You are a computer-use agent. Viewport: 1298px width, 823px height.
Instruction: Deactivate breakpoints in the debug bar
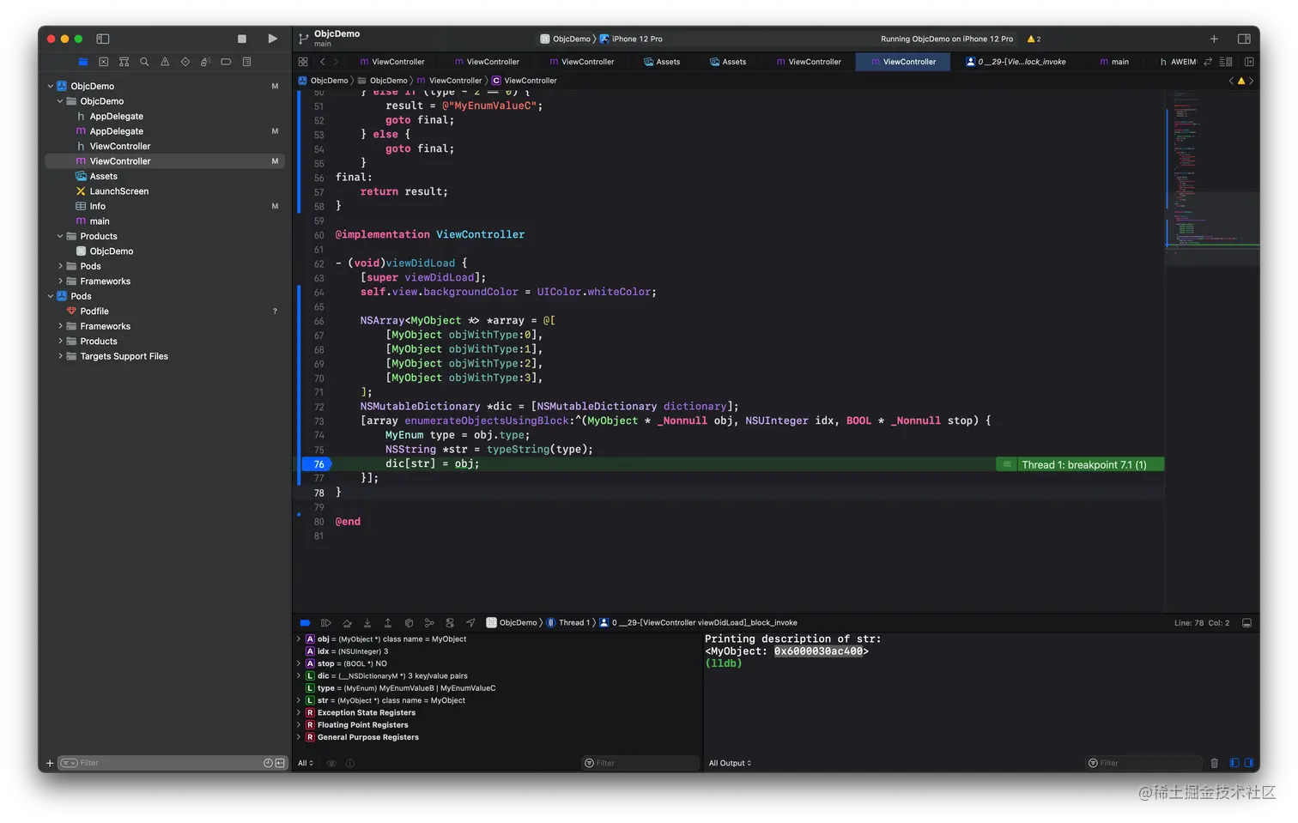point(305,623)
